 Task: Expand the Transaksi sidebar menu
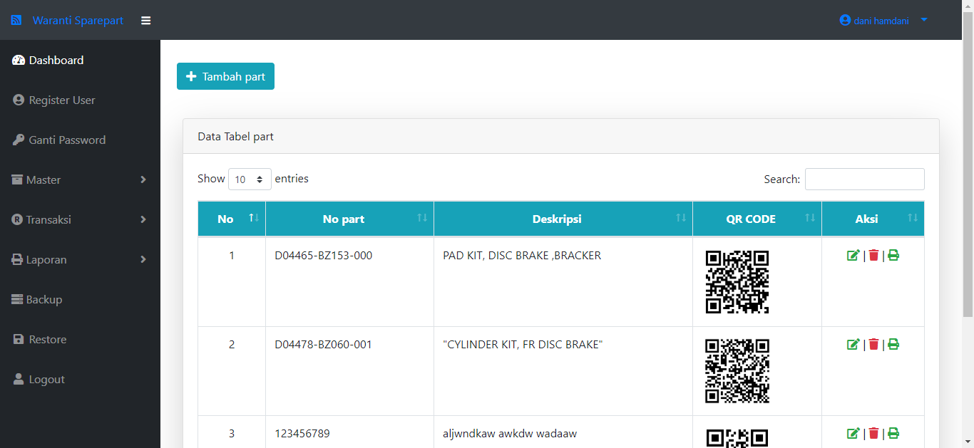[80, 220]
